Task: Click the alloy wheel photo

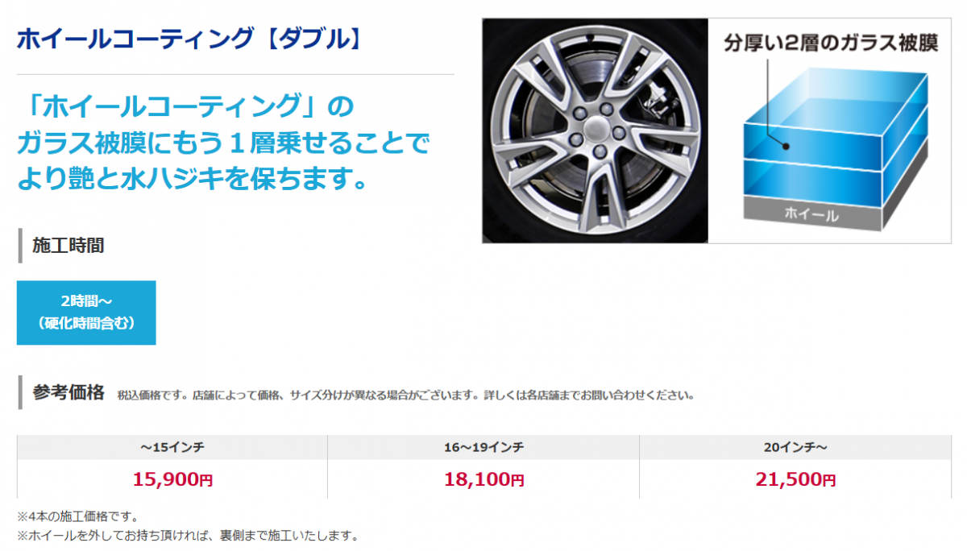Action: click(595, 130)
